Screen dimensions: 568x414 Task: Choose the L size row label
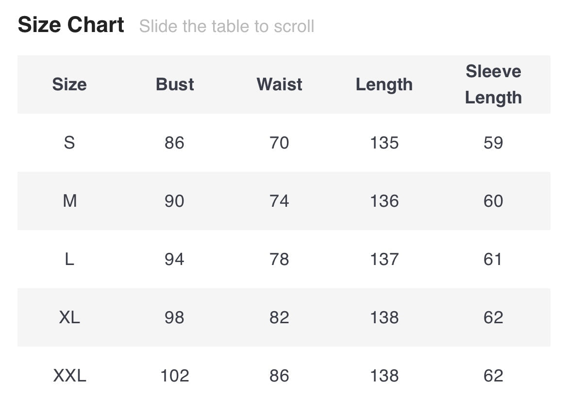[69, 259]
